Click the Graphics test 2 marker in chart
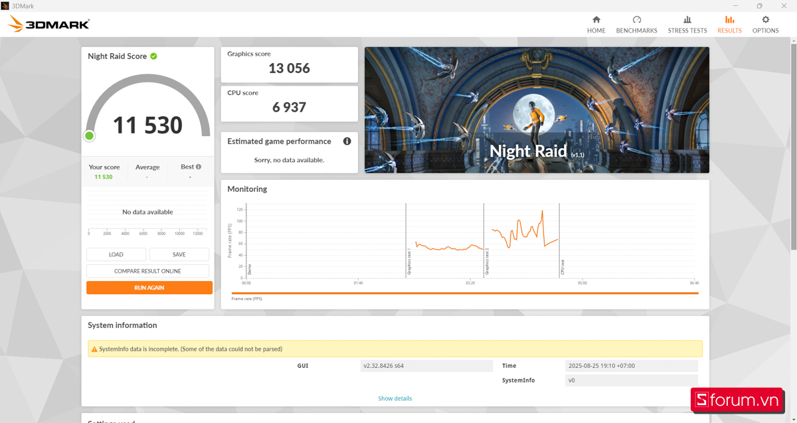The height and width of the screenshot is (423, 797). [x=486, y=262]
